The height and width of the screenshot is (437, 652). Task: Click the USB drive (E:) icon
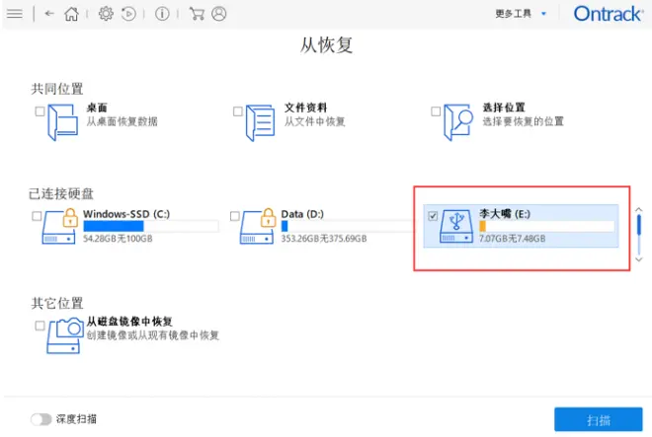(x=456, y=226)
